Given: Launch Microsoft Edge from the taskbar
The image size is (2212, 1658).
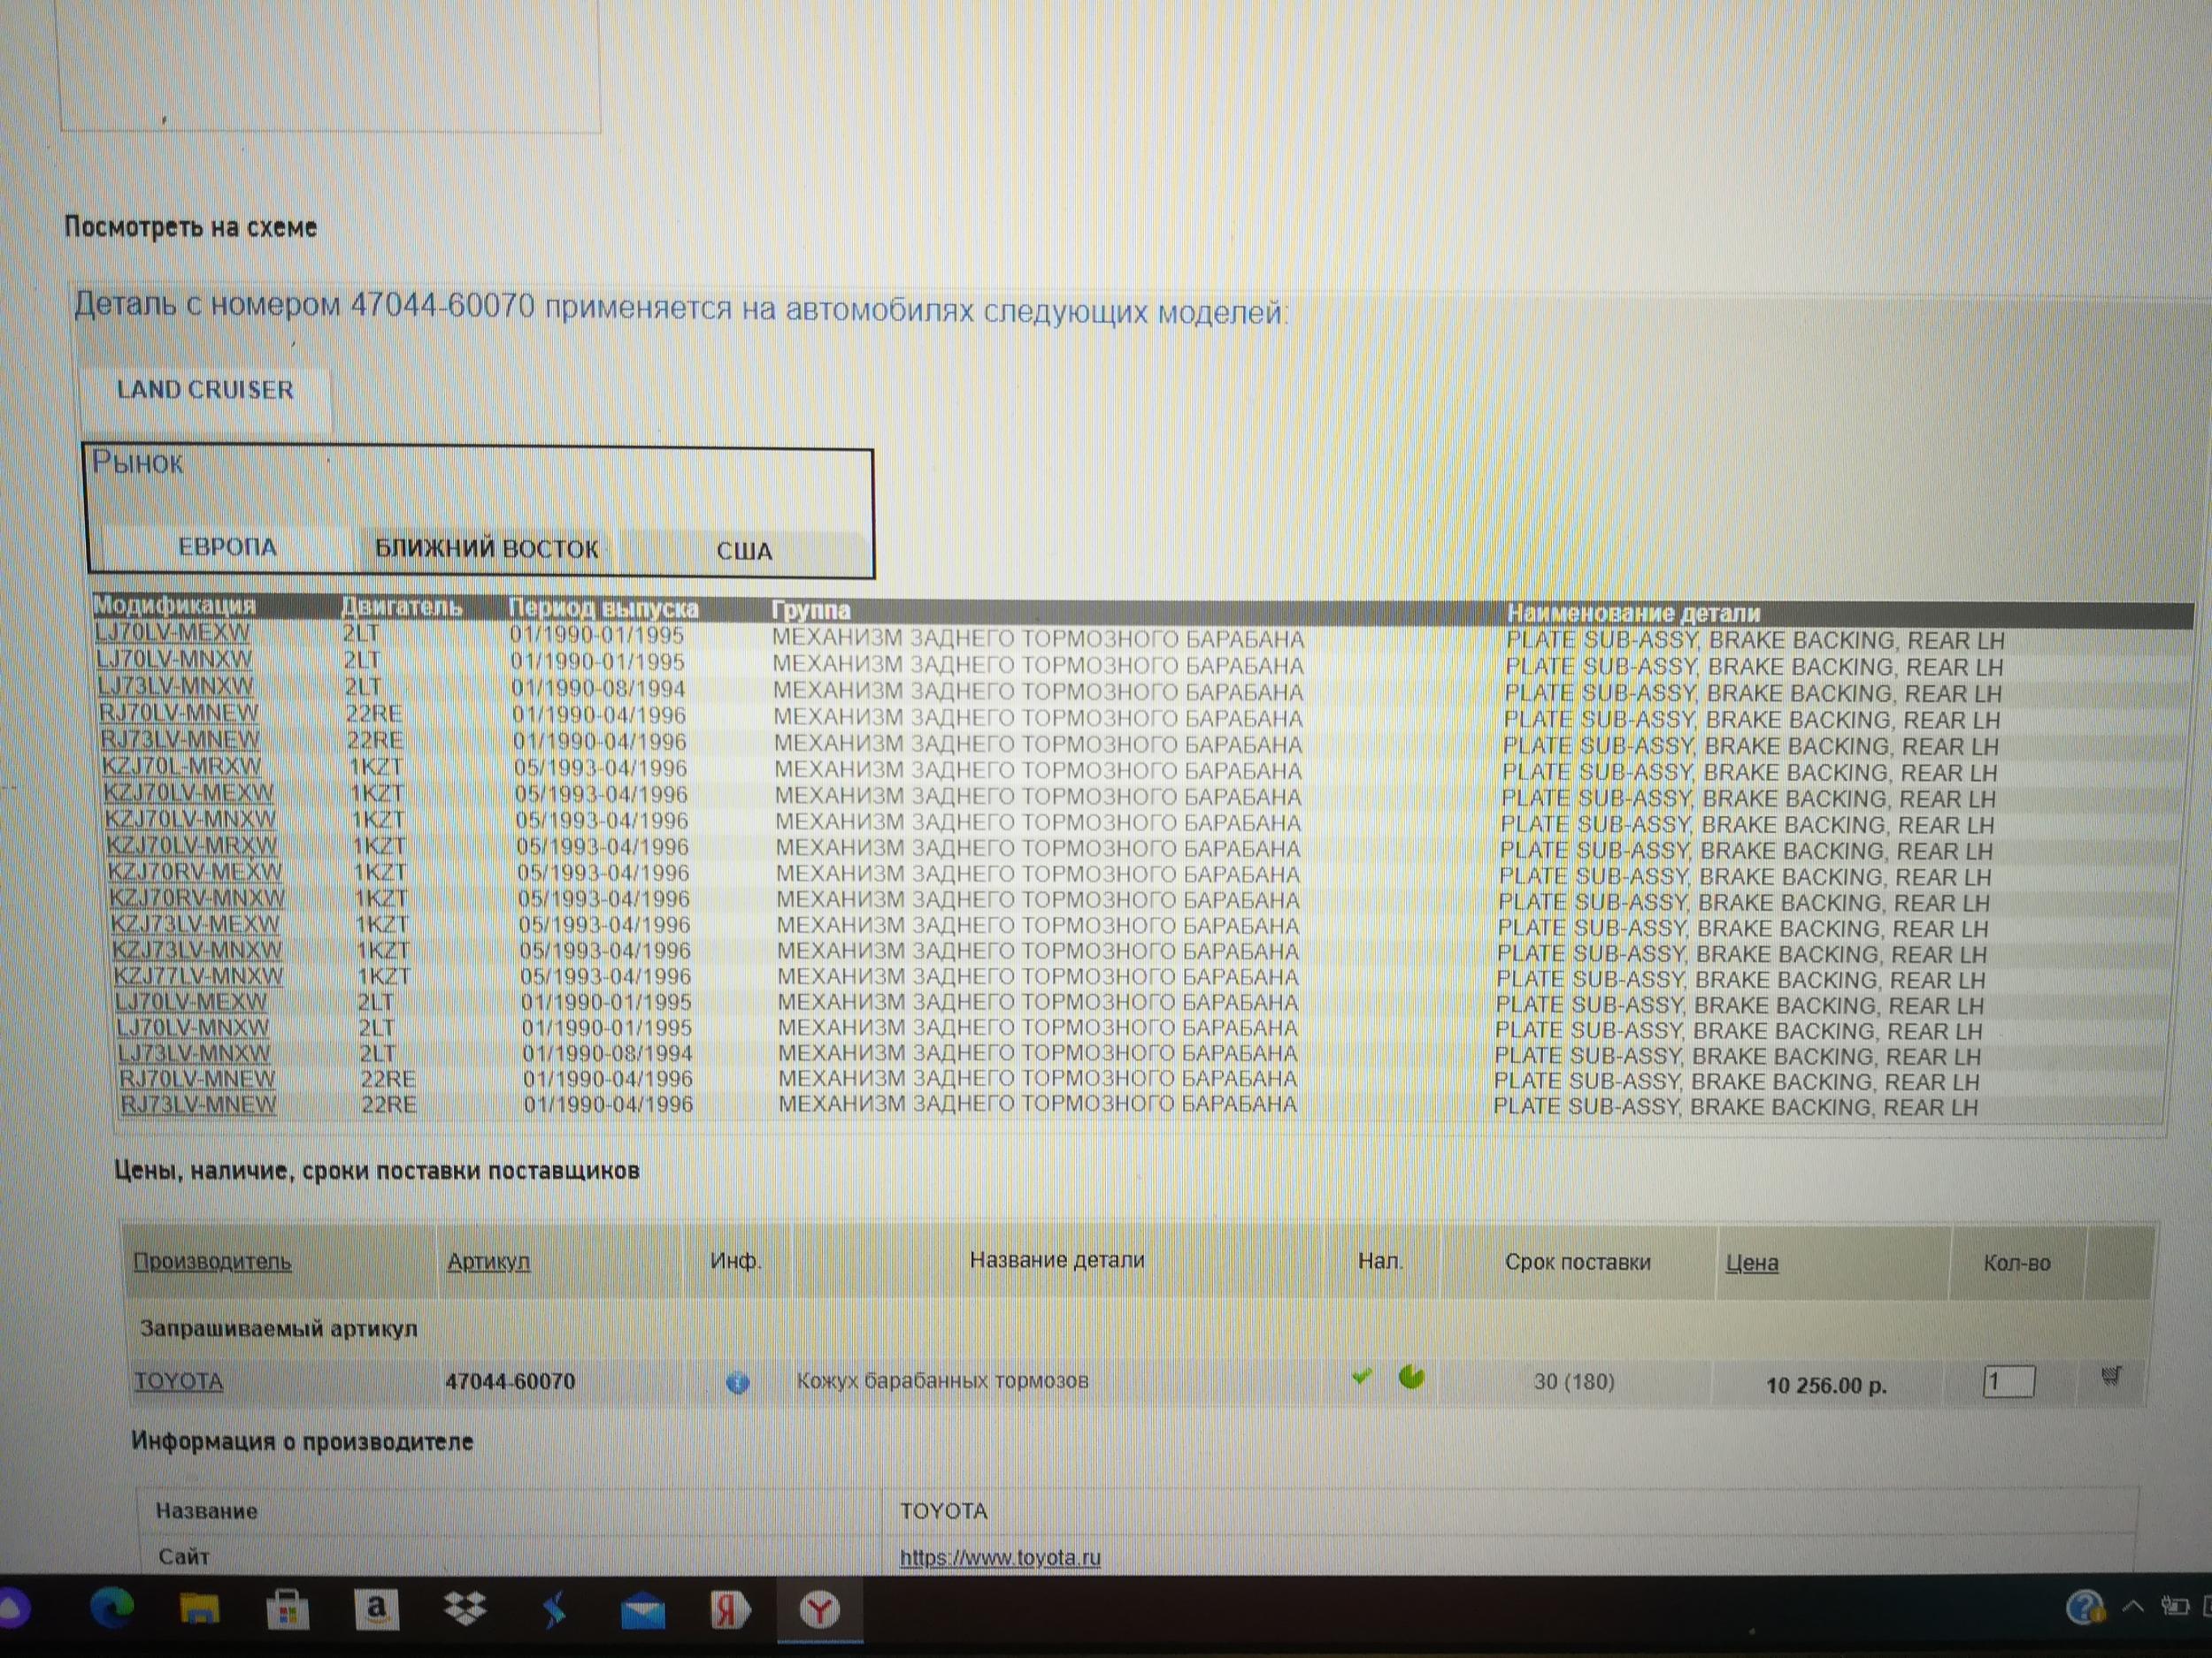Looking at the screenshot, I should click(x=111, y=1609).
